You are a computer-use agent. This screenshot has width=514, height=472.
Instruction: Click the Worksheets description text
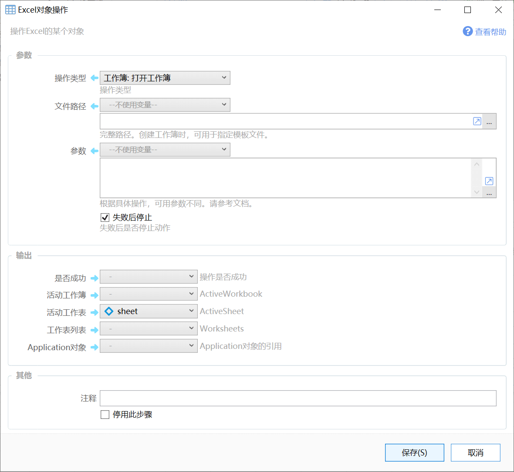(222, 328)
